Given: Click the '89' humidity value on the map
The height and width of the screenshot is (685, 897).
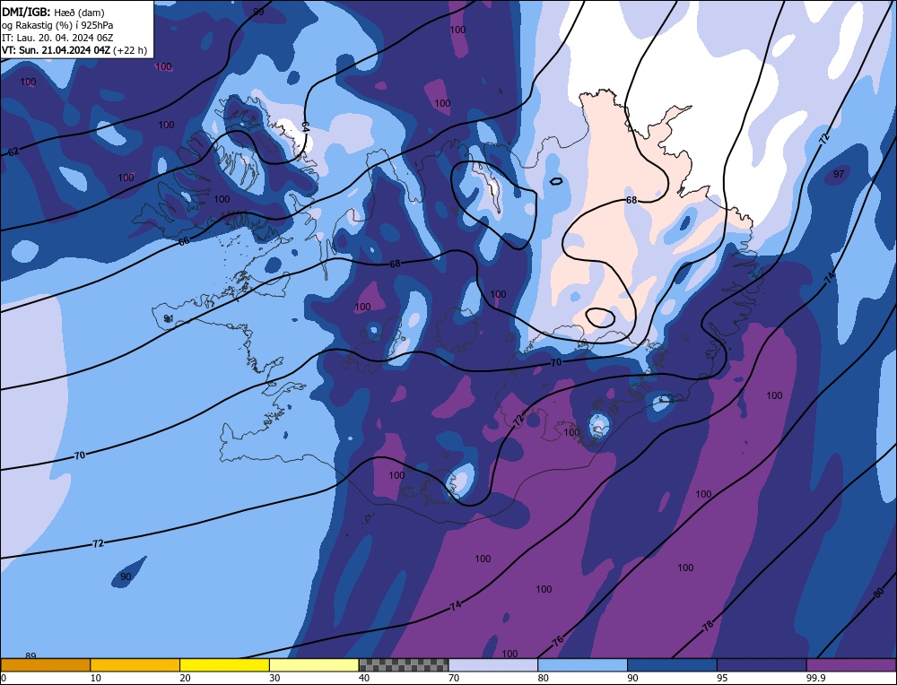Looking at the screenshot, I should tap(30, 655).
